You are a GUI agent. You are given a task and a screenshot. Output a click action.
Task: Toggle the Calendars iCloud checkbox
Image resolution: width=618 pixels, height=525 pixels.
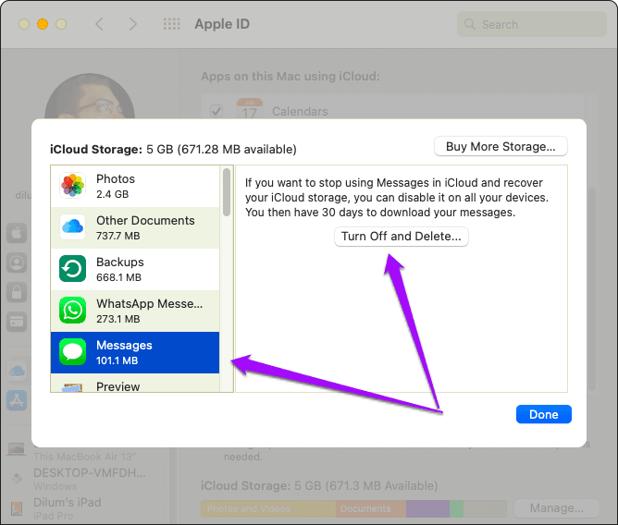point(216,112)
